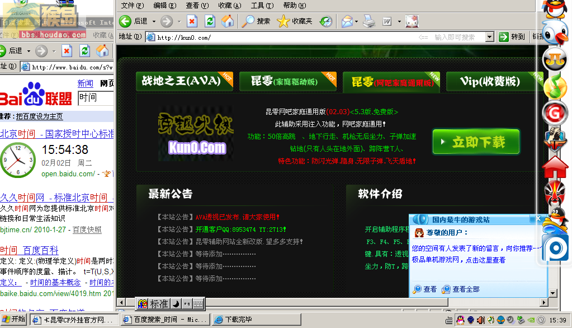The image size is (572, 328).
Task: Click the vertical scrollbar down arrow
Action: tap(552, 293)
